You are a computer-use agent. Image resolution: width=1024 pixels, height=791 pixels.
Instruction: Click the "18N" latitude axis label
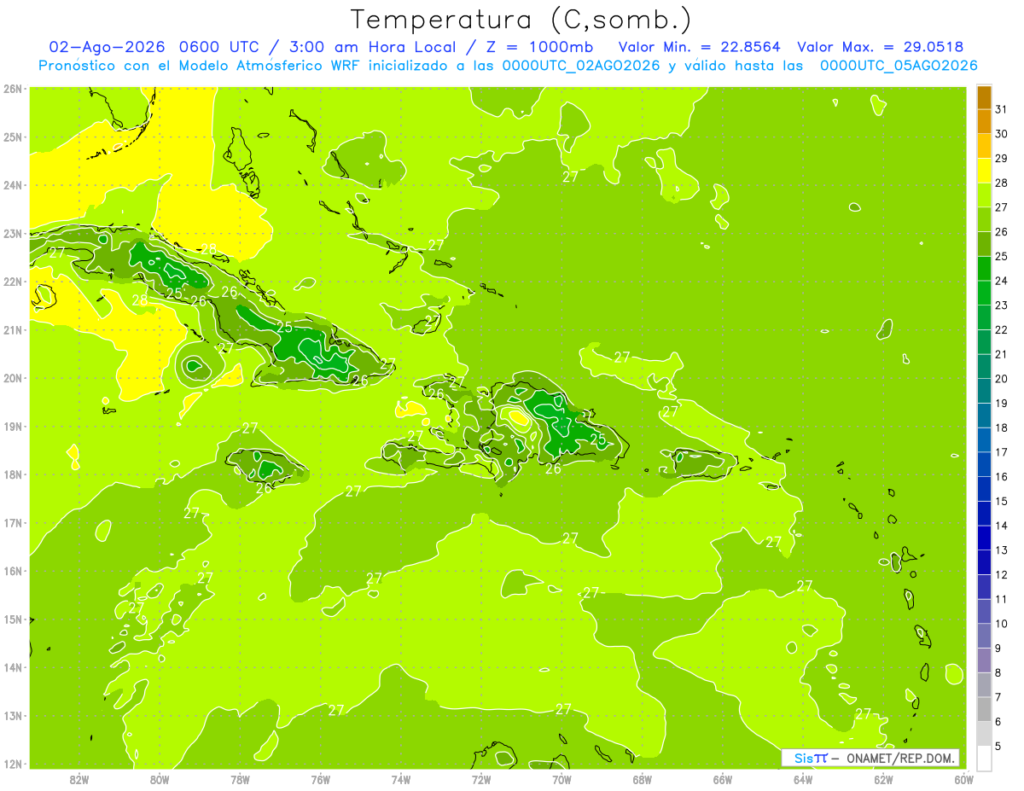pos(13,474)
